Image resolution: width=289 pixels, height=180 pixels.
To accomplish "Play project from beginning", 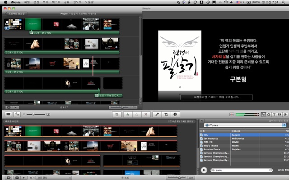I will pos(15,107).
